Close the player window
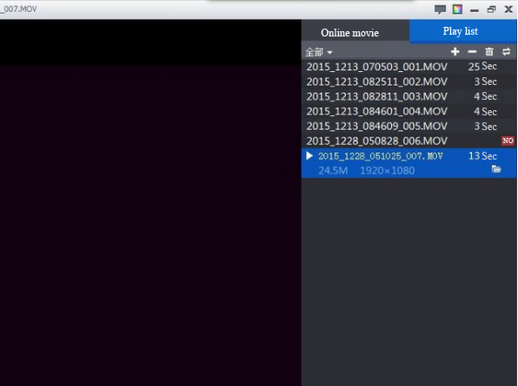The image size is (518, 386). [508, 10]
